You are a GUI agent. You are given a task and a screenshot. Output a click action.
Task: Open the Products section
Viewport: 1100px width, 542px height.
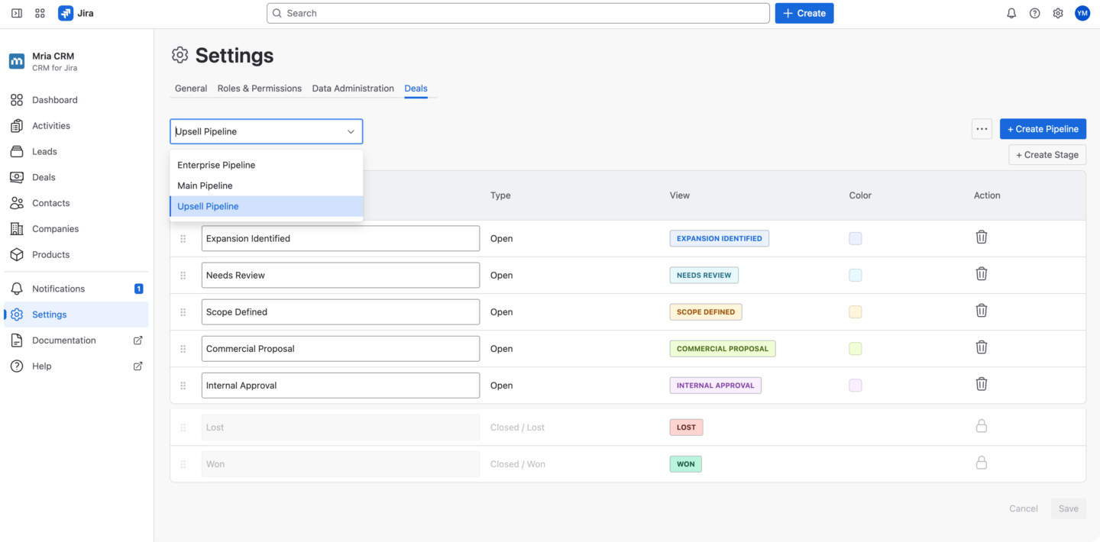53,254
